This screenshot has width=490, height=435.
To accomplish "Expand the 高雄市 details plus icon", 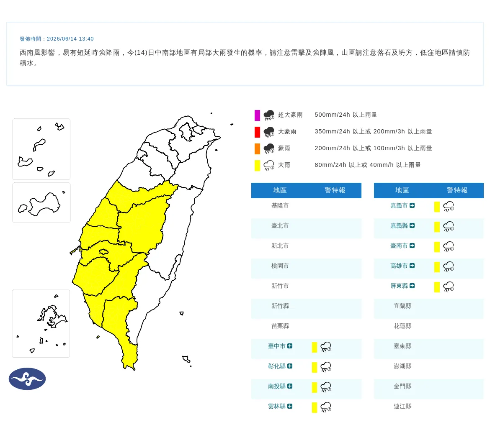I will 412,266.
